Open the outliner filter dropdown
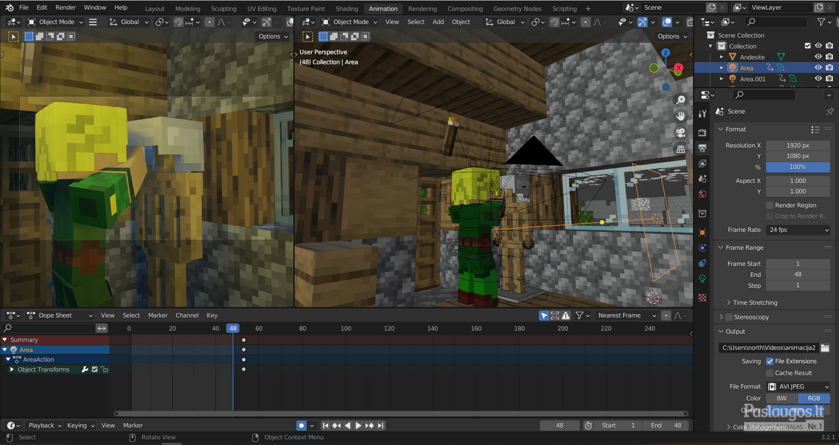 pos(824,22)
